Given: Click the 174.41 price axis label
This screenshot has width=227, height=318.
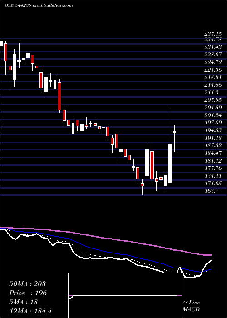Looking at the screenshot, I should pos(213,176).
